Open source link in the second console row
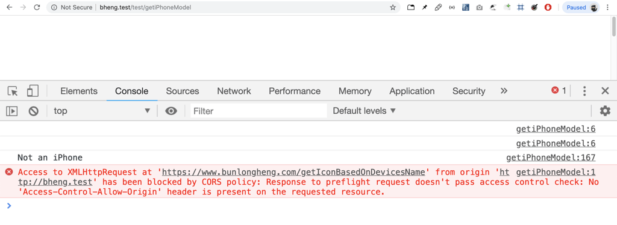 tap(556, 143)
